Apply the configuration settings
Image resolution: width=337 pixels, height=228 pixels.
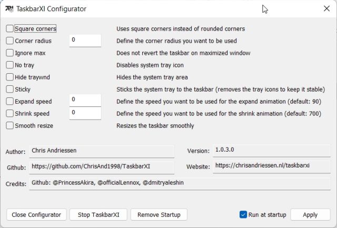click(x=310, y=215)
